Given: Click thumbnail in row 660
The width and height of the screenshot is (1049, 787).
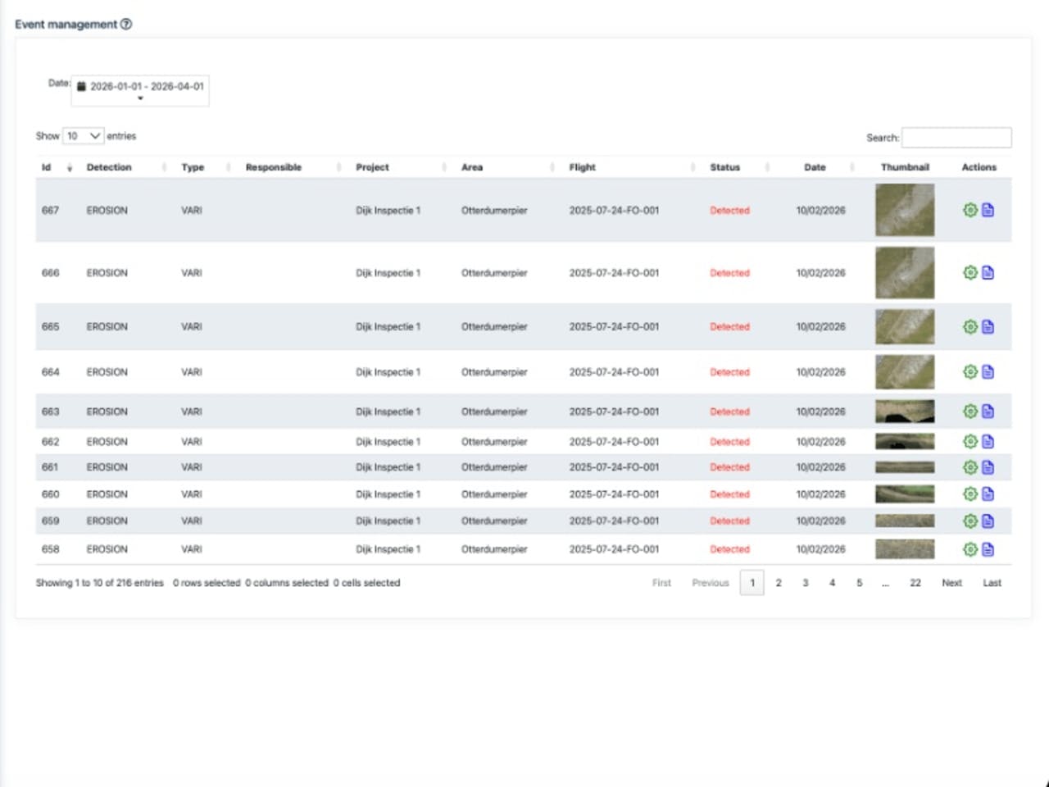Looking at the screenshot, I should [x=905, y=494].
